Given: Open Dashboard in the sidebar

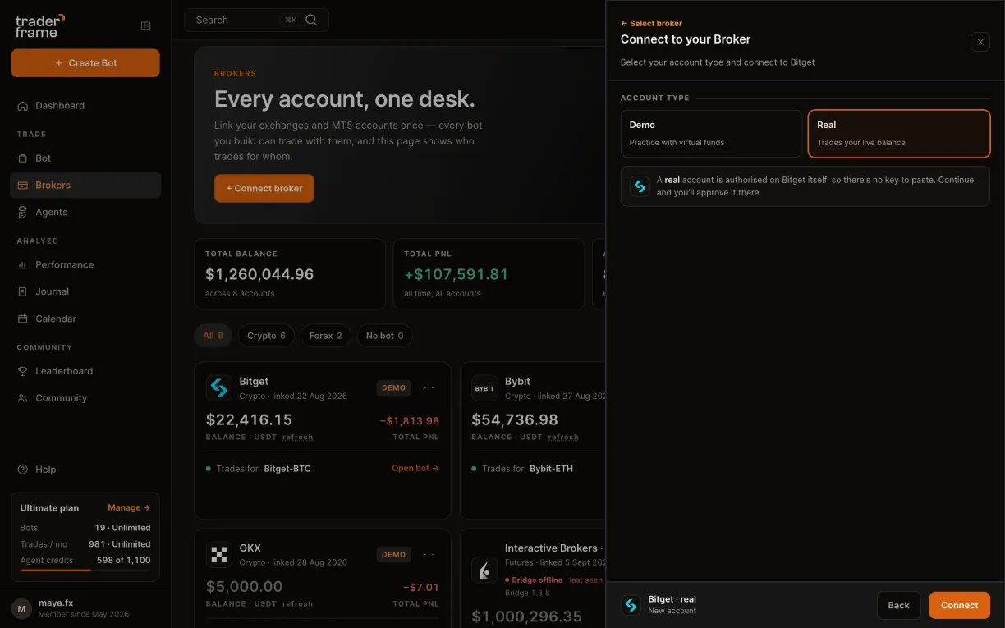Looking at the screenshot, I should [x=85, y=106].
